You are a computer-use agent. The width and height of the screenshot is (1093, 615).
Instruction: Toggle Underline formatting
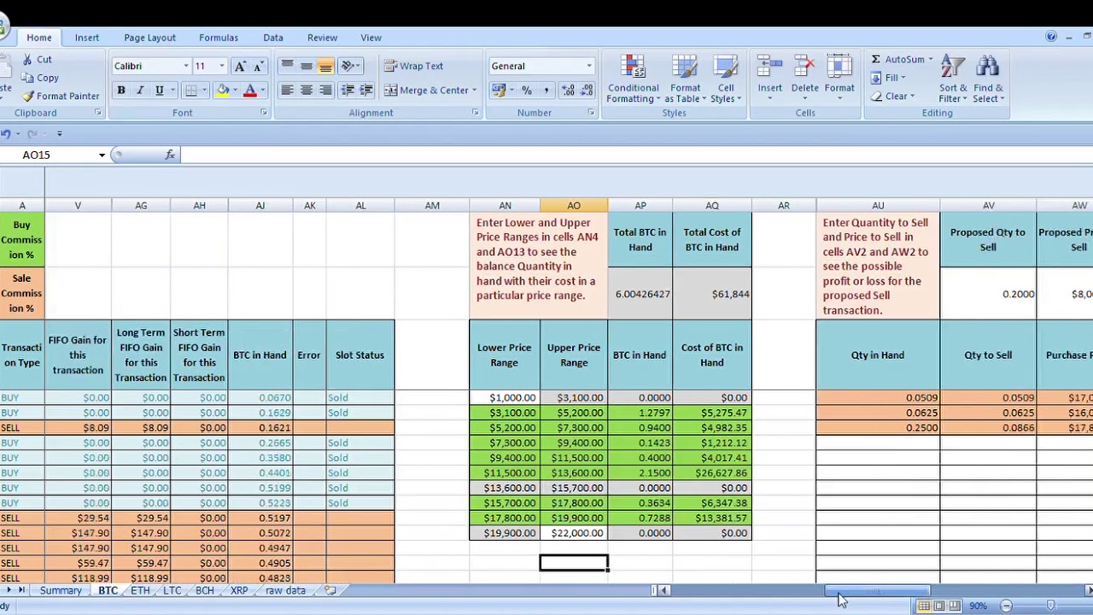point(159,91)
